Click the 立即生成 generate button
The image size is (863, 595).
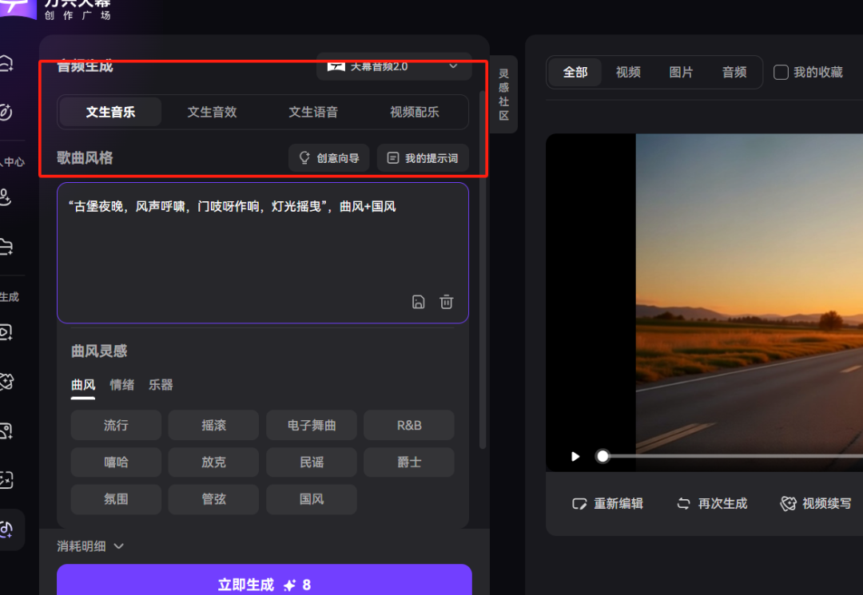coord(264,584)
